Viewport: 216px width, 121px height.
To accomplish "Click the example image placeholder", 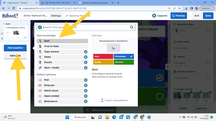I will pos(113,48).
